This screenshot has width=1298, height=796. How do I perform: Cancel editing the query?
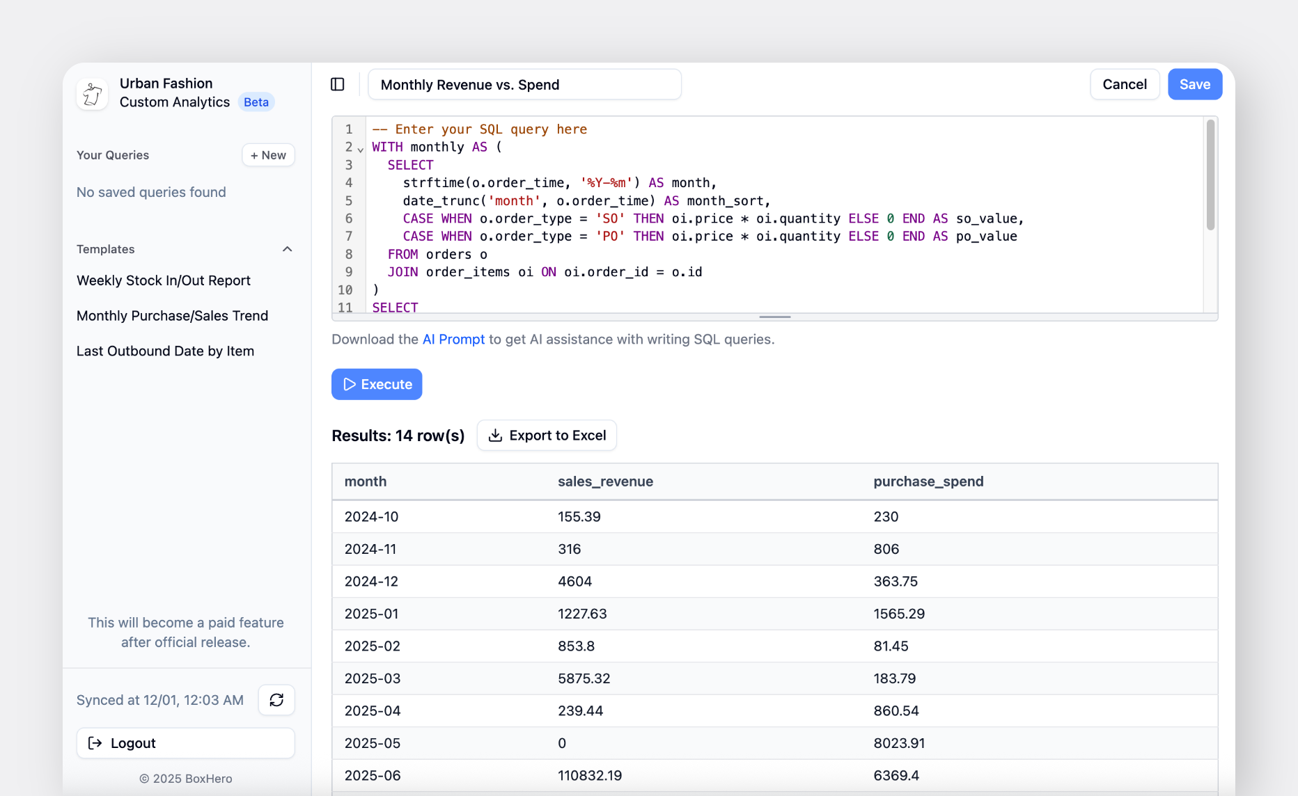tap(1124, 83)
